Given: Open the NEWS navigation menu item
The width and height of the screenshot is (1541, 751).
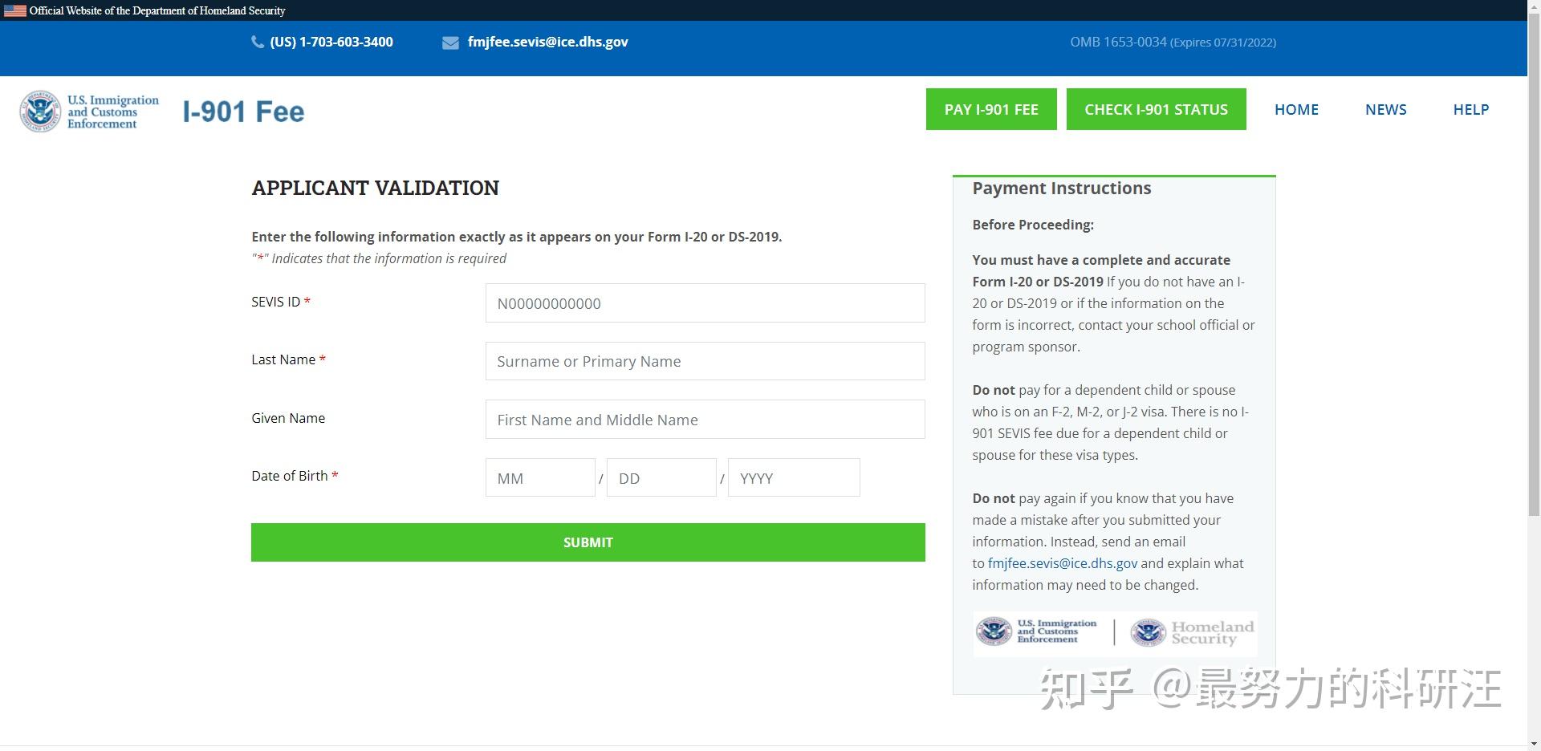Looking at the screenshot, I should tap(1385, 109).
